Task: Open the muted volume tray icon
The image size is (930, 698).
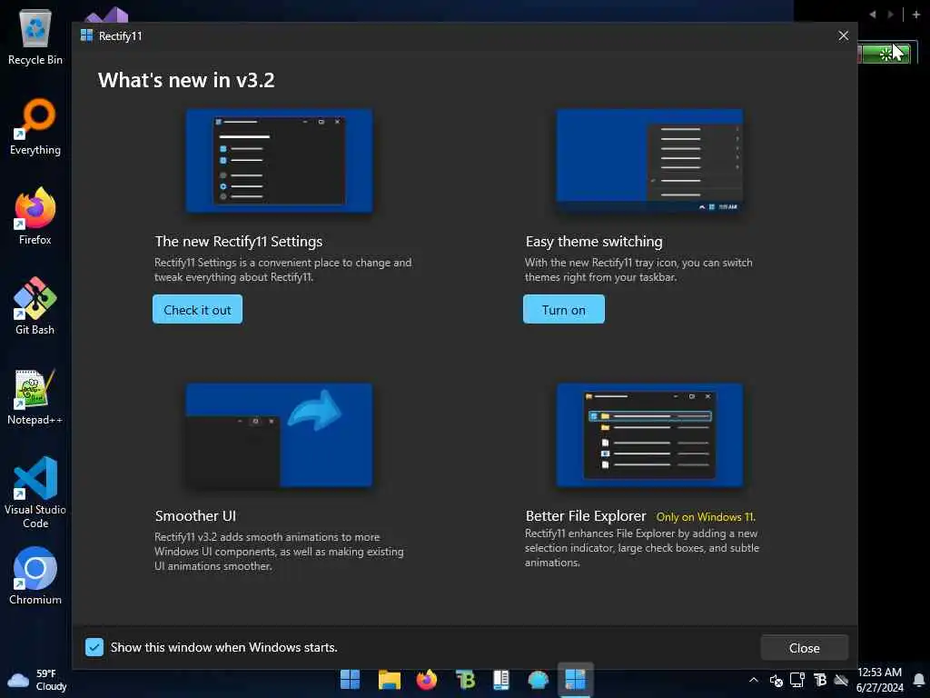Action: 776,680
